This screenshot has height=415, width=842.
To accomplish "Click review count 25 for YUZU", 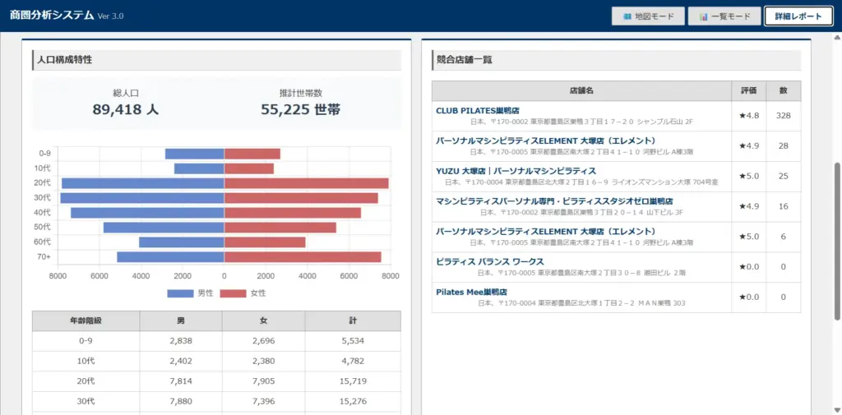I will 783,176.
